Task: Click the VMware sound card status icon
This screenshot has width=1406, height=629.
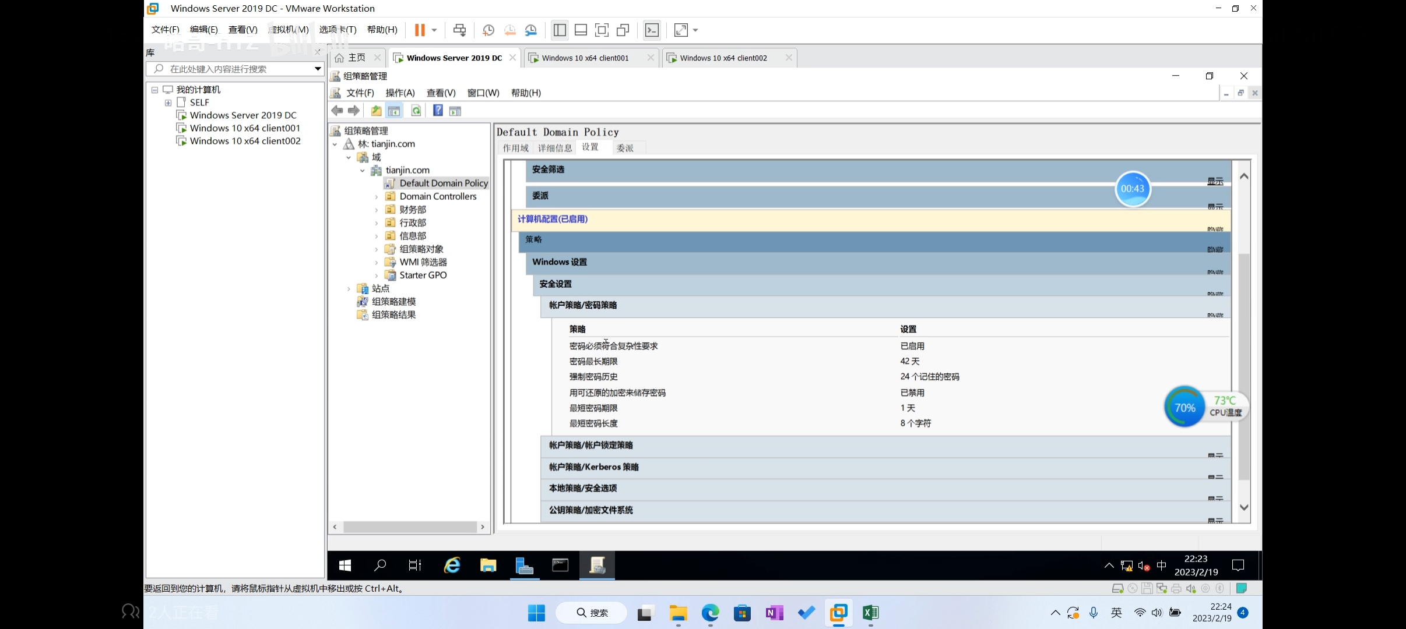Action: pos(1191,588)
